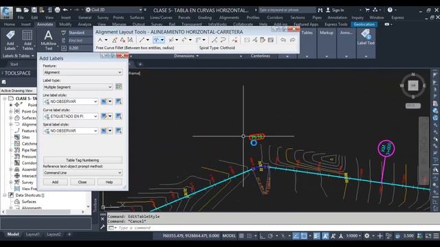
Task: Select Survey in the Toolspace tree
Action: [x=27, y=182]
